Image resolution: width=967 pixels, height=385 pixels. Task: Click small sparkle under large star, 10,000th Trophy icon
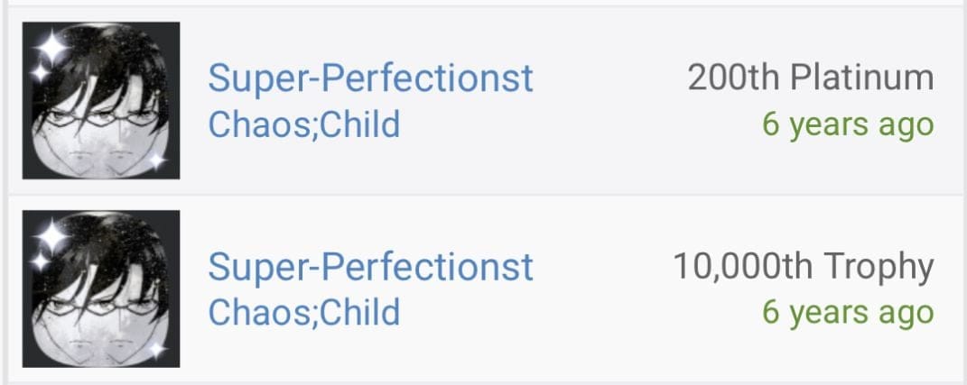(x=40, y=261)
